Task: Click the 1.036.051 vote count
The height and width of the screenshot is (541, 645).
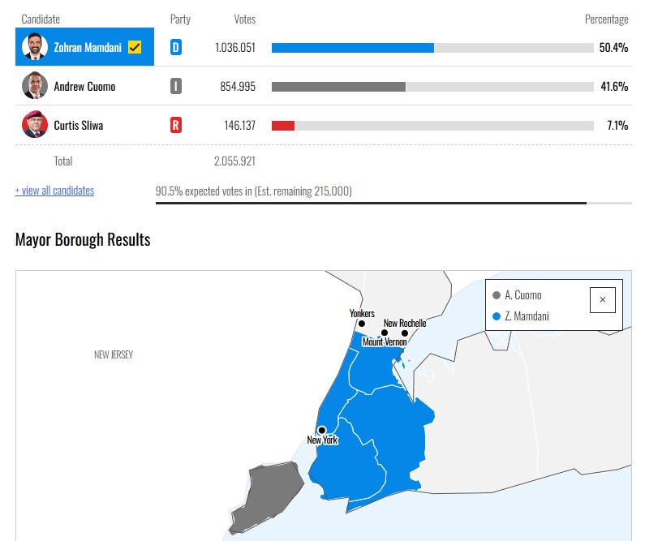Action: pyautogui.click(x=235, y=48)
